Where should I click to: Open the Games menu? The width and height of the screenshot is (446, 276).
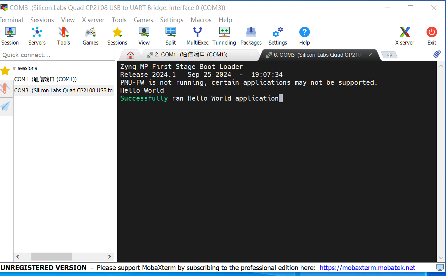143,20
